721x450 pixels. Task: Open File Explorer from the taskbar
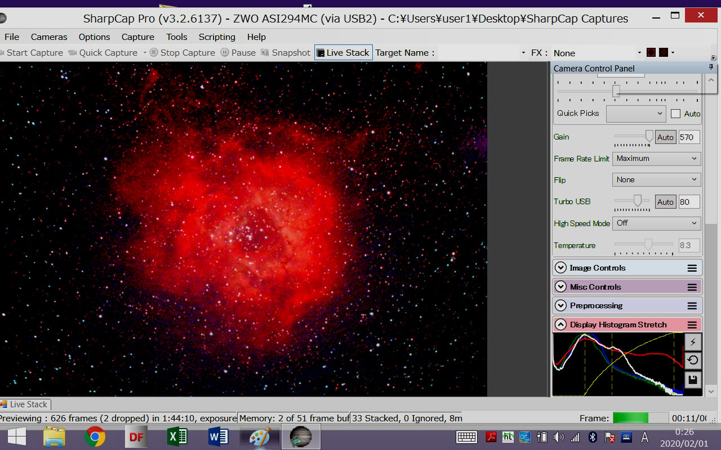click(55, 436)
